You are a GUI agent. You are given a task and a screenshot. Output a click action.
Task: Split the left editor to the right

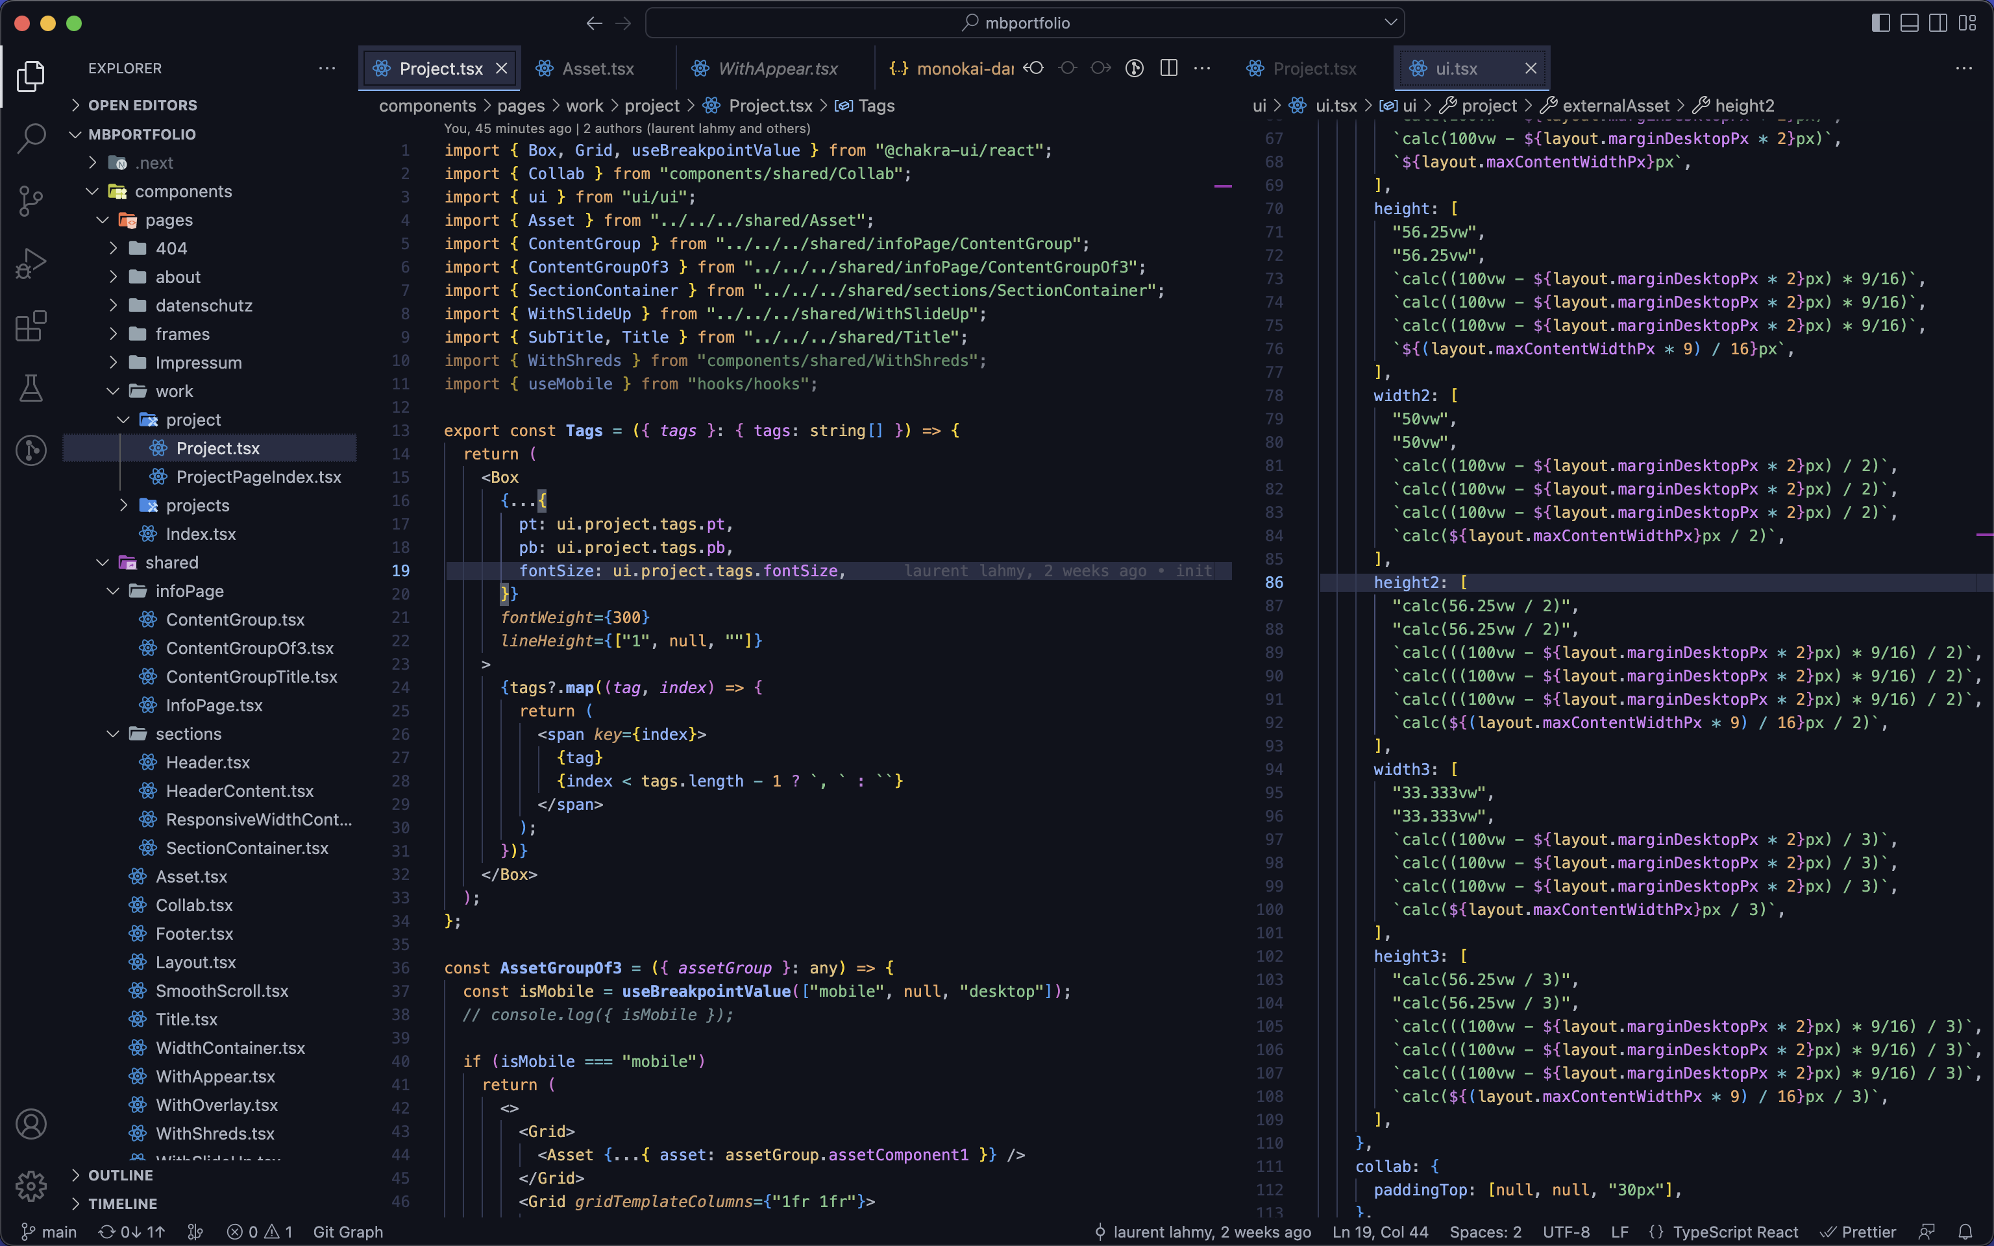1168,68
